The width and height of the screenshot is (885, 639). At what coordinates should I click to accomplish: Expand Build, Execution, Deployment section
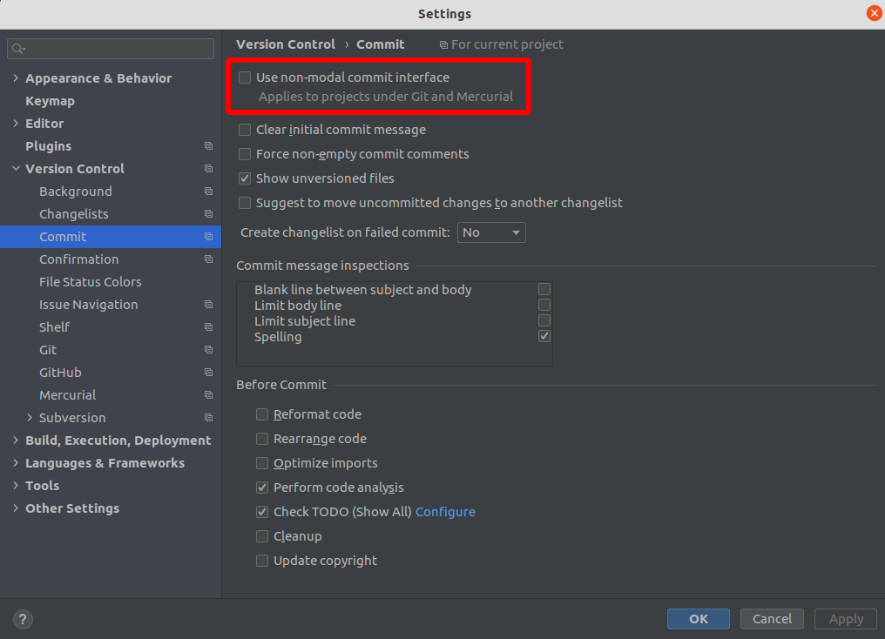pos(16,441)
